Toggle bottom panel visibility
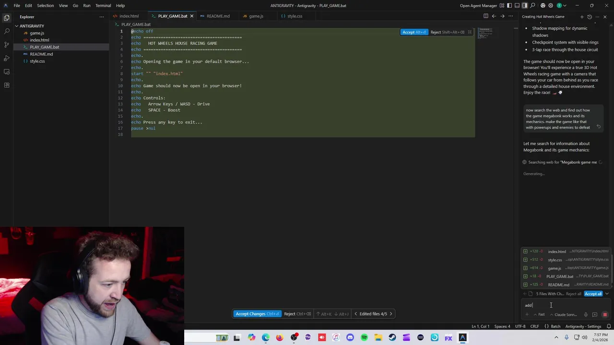 [x=517, y=5]
